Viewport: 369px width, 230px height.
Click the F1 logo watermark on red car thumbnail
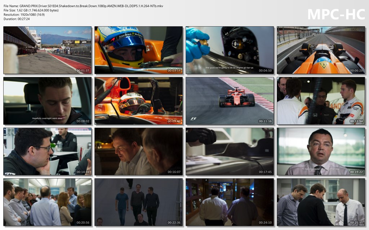[194, 119]
